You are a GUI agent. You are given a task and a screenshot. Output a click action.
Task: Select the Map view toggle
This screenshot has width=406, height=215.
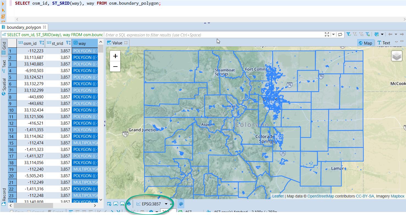point(366,43)
